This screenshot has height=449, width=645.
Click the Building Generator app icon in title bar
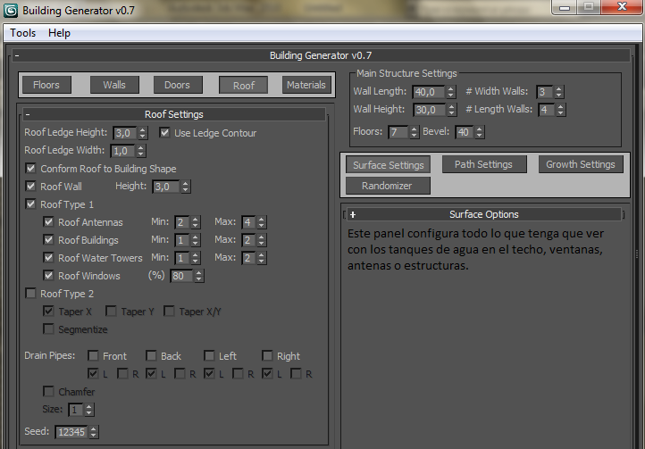(x=11, y=10)
